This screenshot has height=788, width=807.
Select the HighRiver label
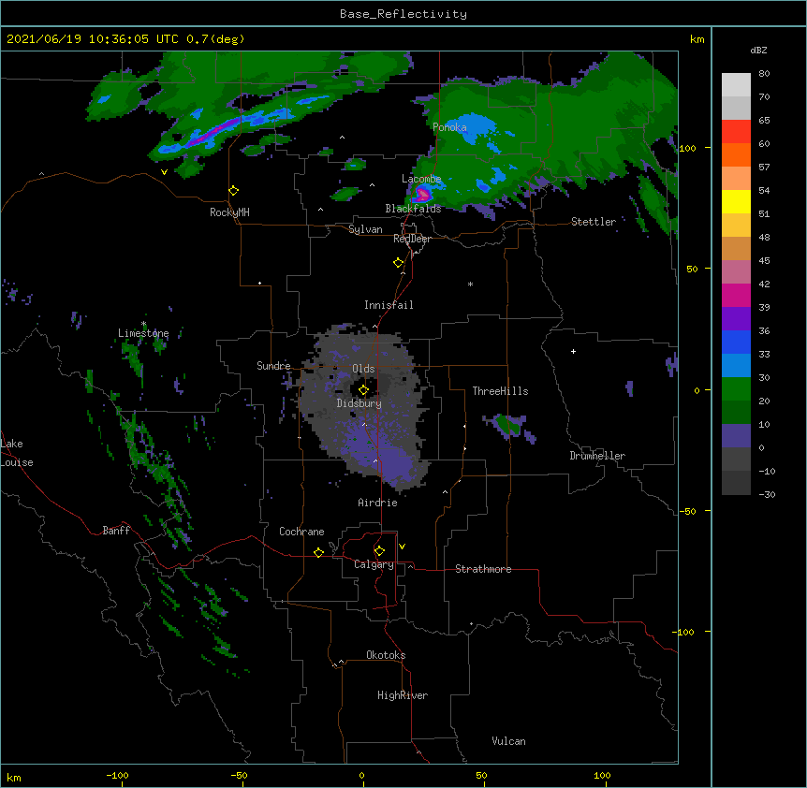[x=403, y=695]
